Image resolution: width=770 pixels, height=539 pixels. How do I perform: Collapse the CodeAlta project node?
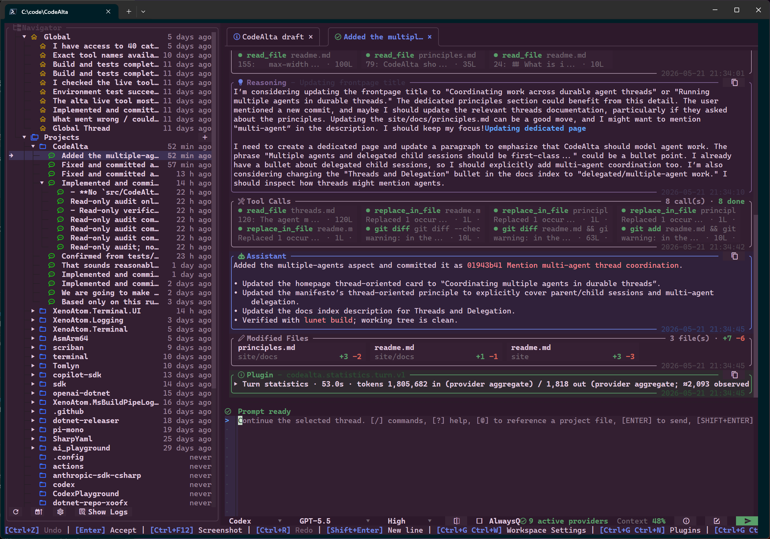[33, 146]
